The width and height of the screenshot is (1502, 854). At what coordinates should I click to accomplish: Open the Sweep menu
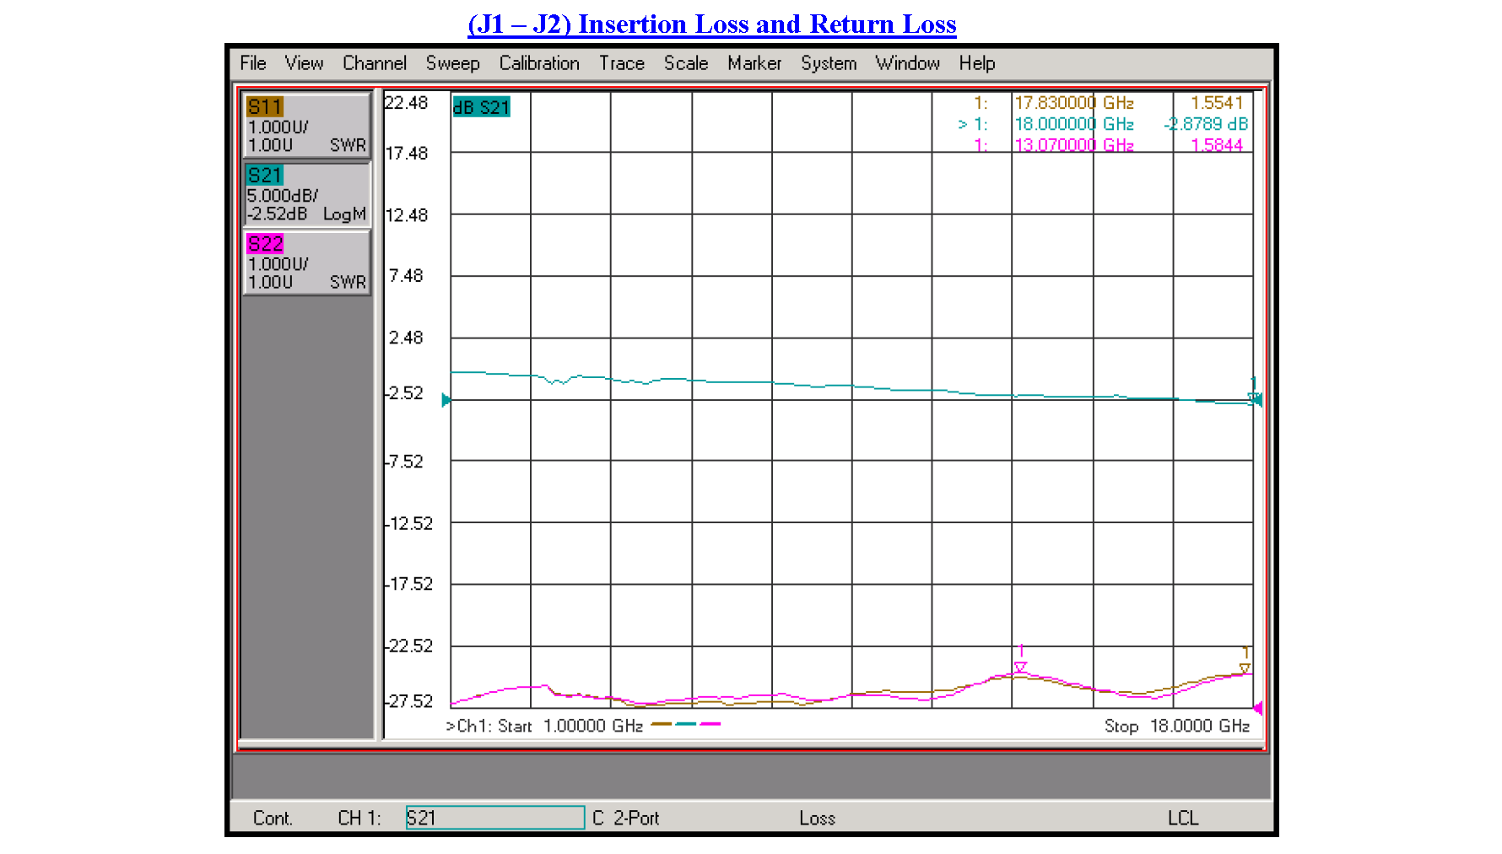tap(453, 63)
